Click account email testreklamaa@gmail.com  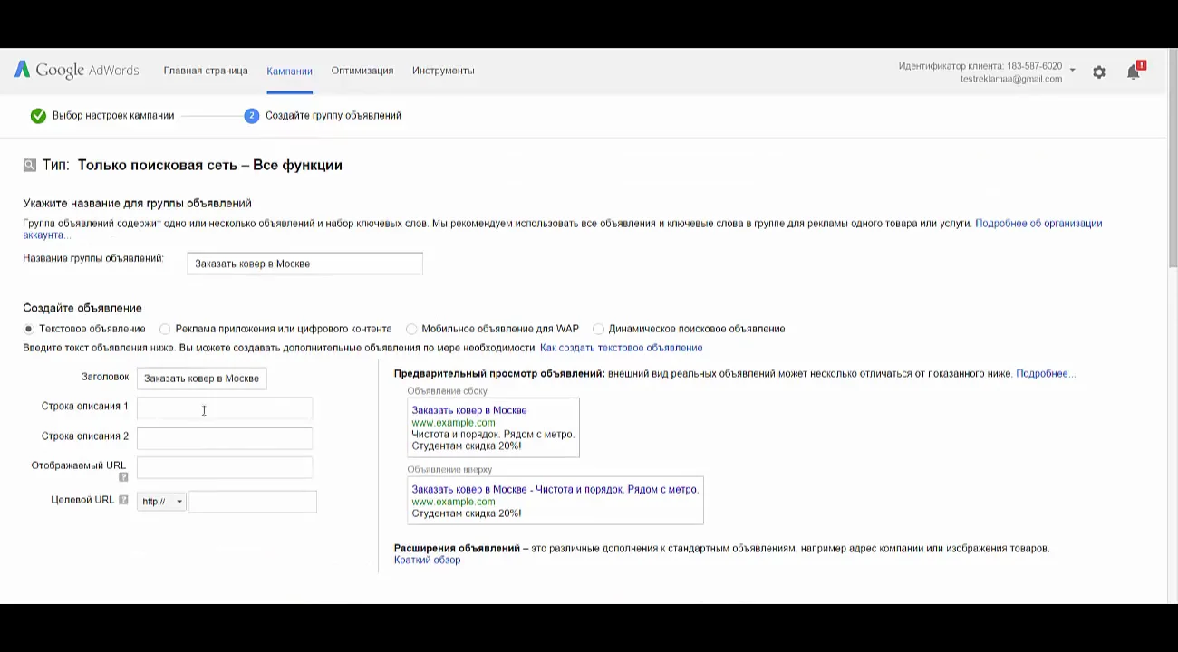(1011, 80)
